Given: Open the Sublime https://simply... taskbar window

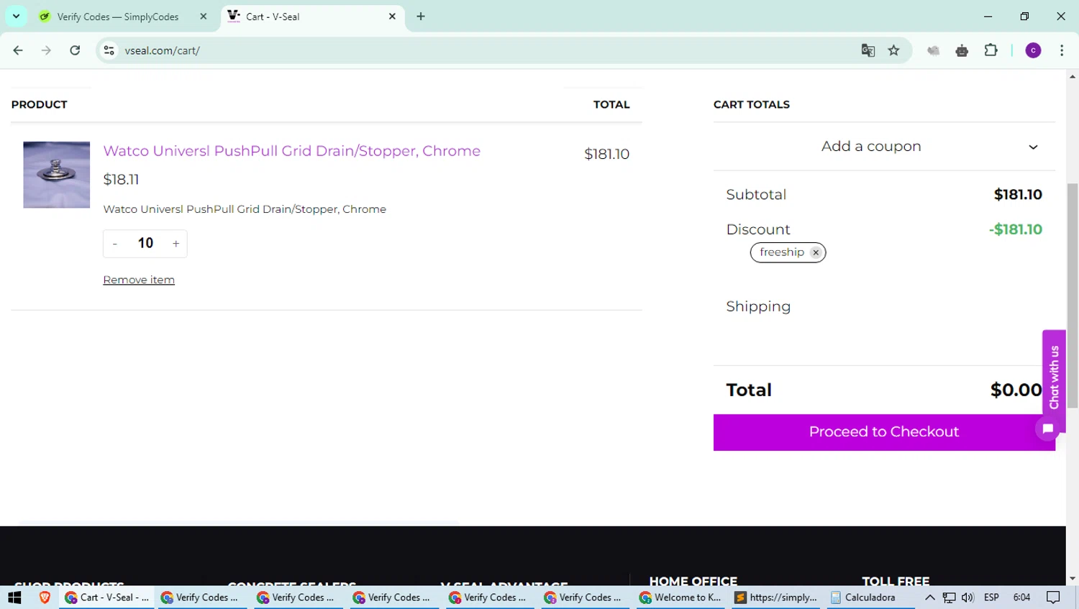Looking at the screenshot, I should 775,597.
